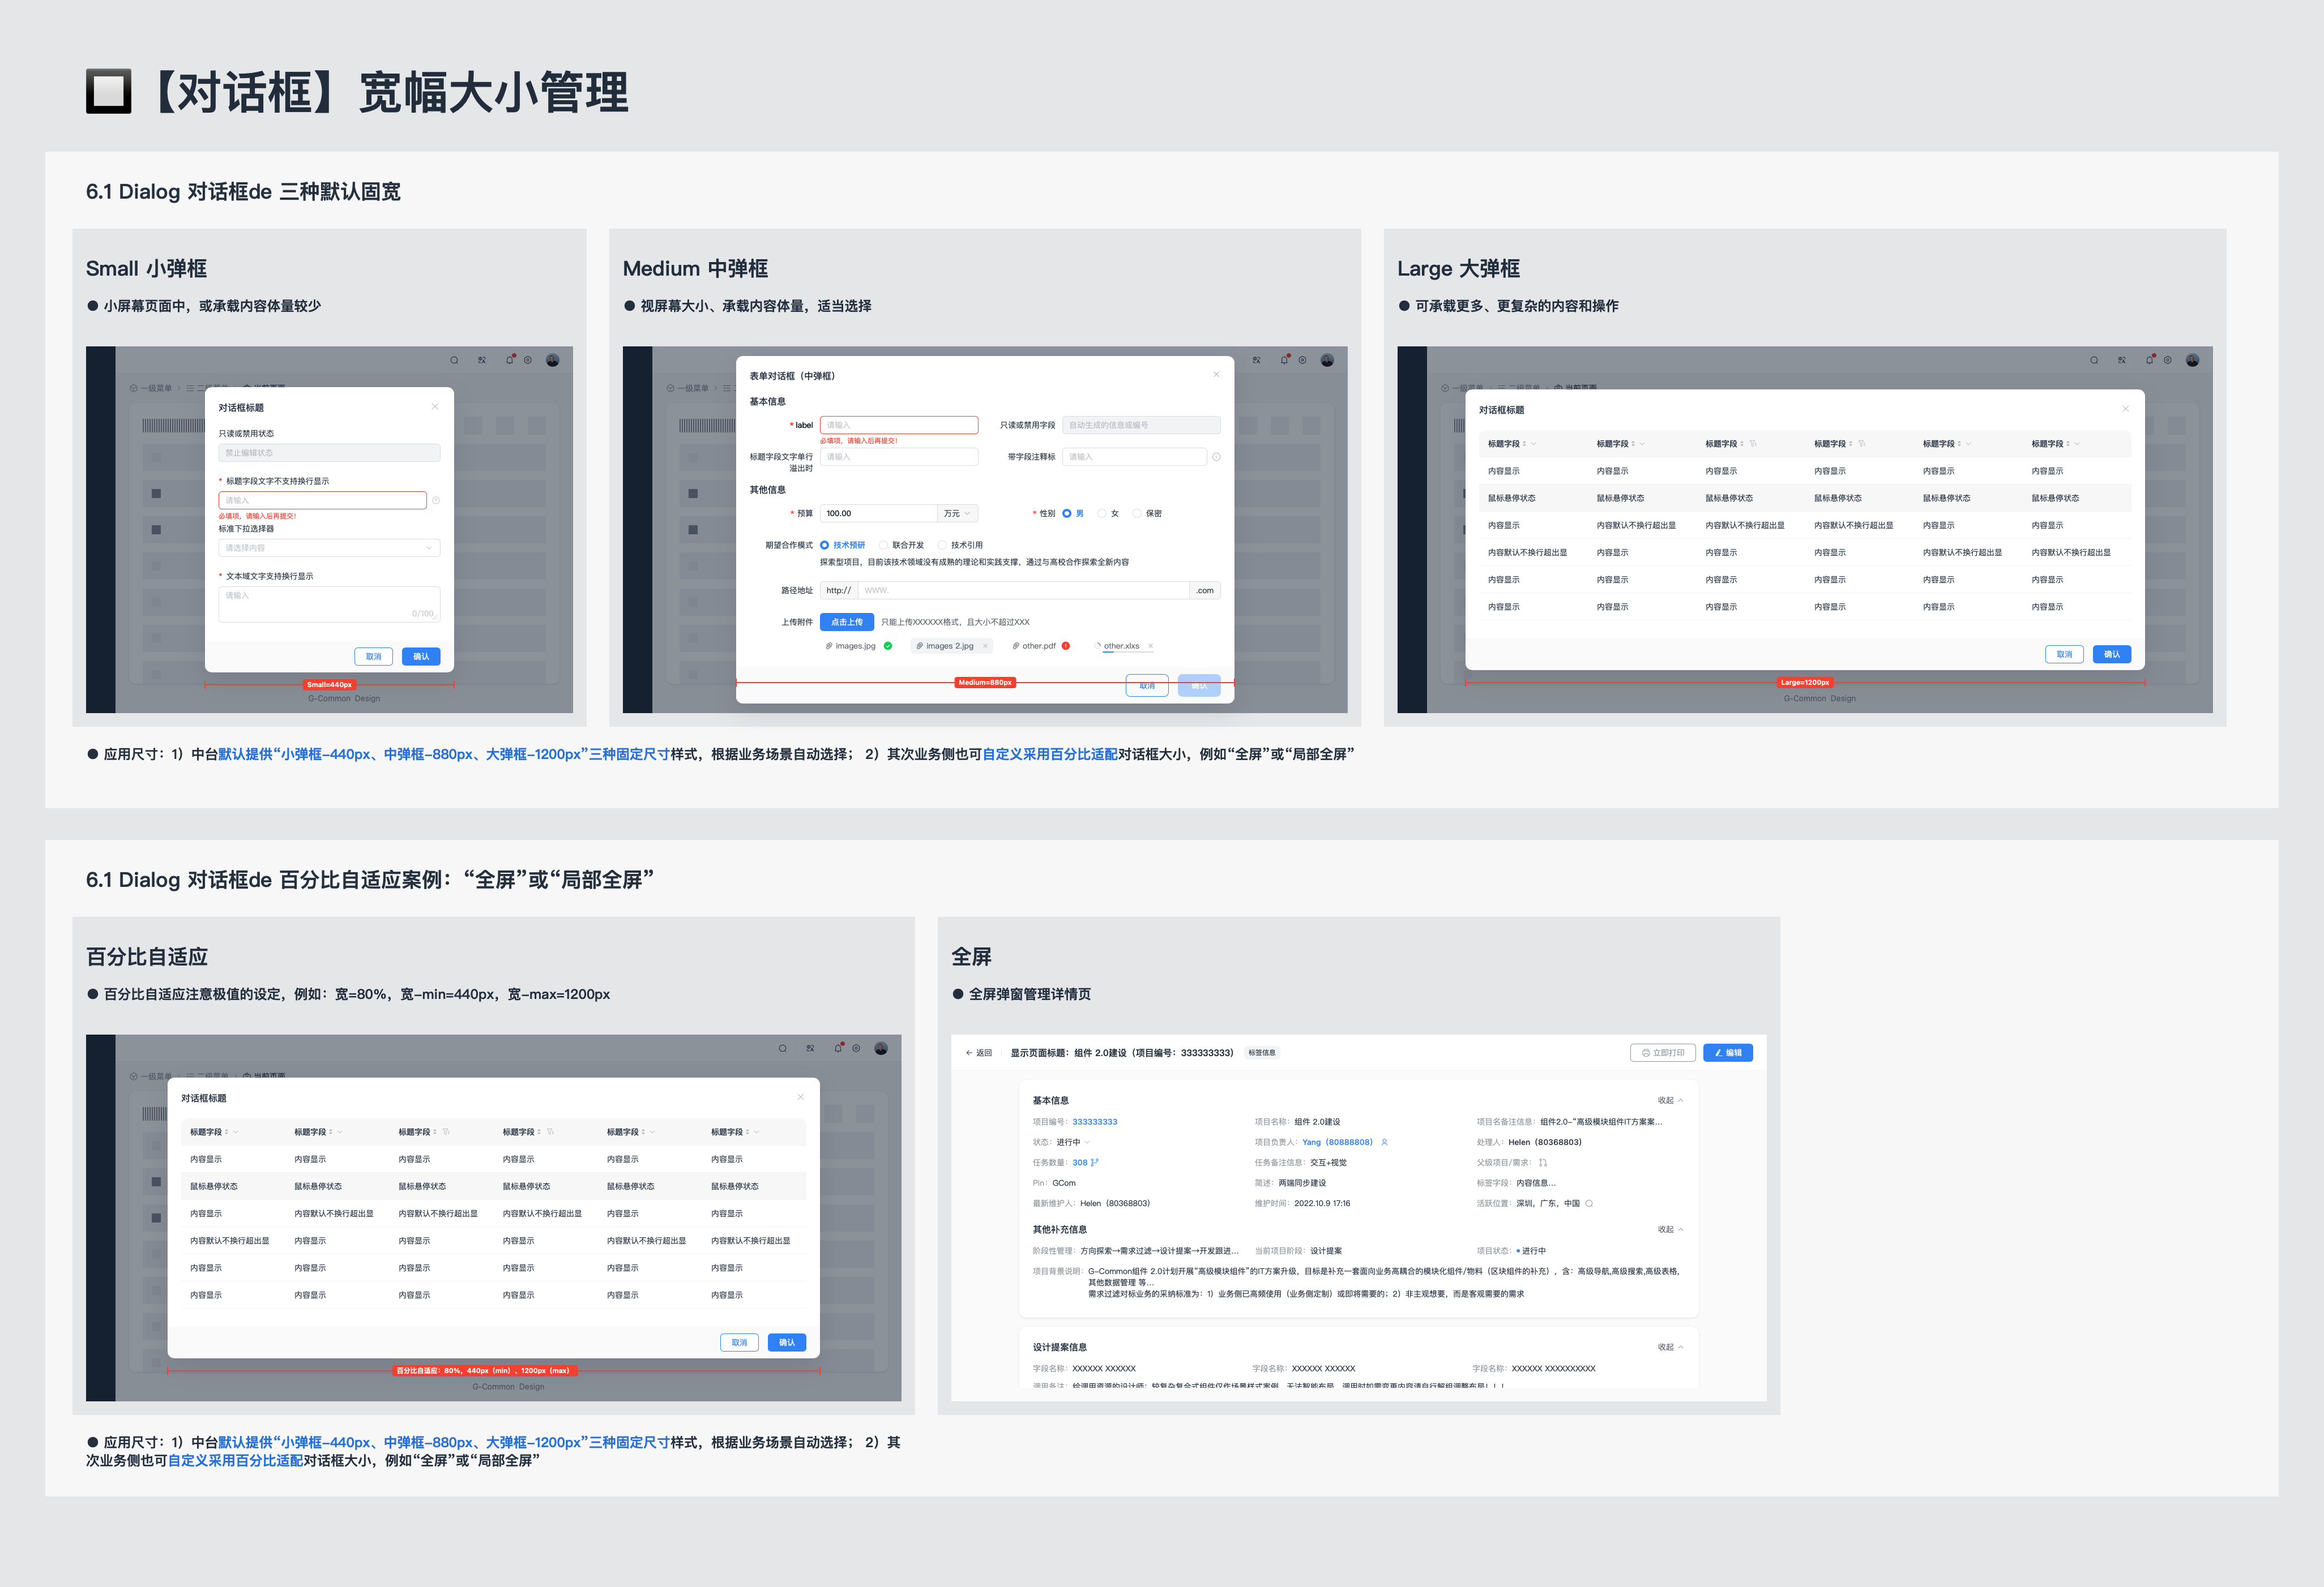Remove images 2.jpg attachment with X
2324x1587 pixels.
point(985,646)
